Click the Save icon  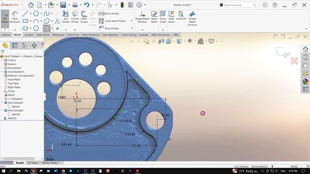pos(63,5)
